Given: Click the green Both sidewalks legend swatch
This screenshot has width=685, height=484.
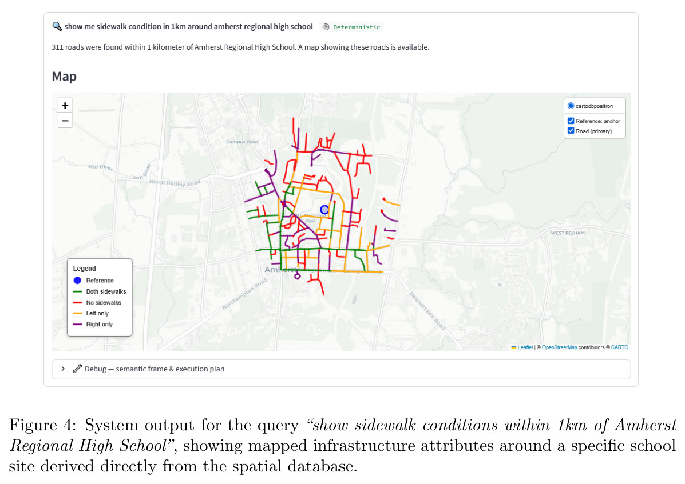Looking at the screenshot, I should [x=77, y=291].
